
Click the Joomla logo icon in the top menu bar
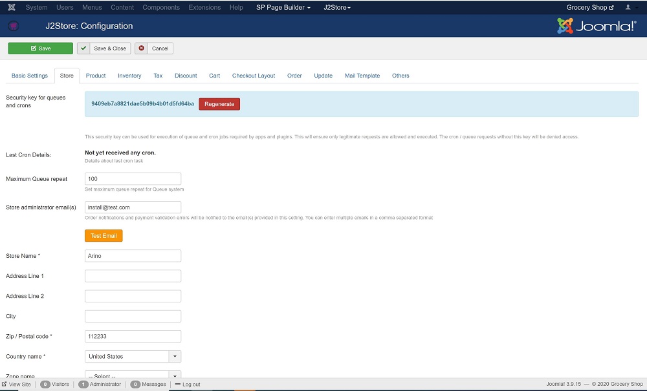pyautogui.click(x=12, y=8)
